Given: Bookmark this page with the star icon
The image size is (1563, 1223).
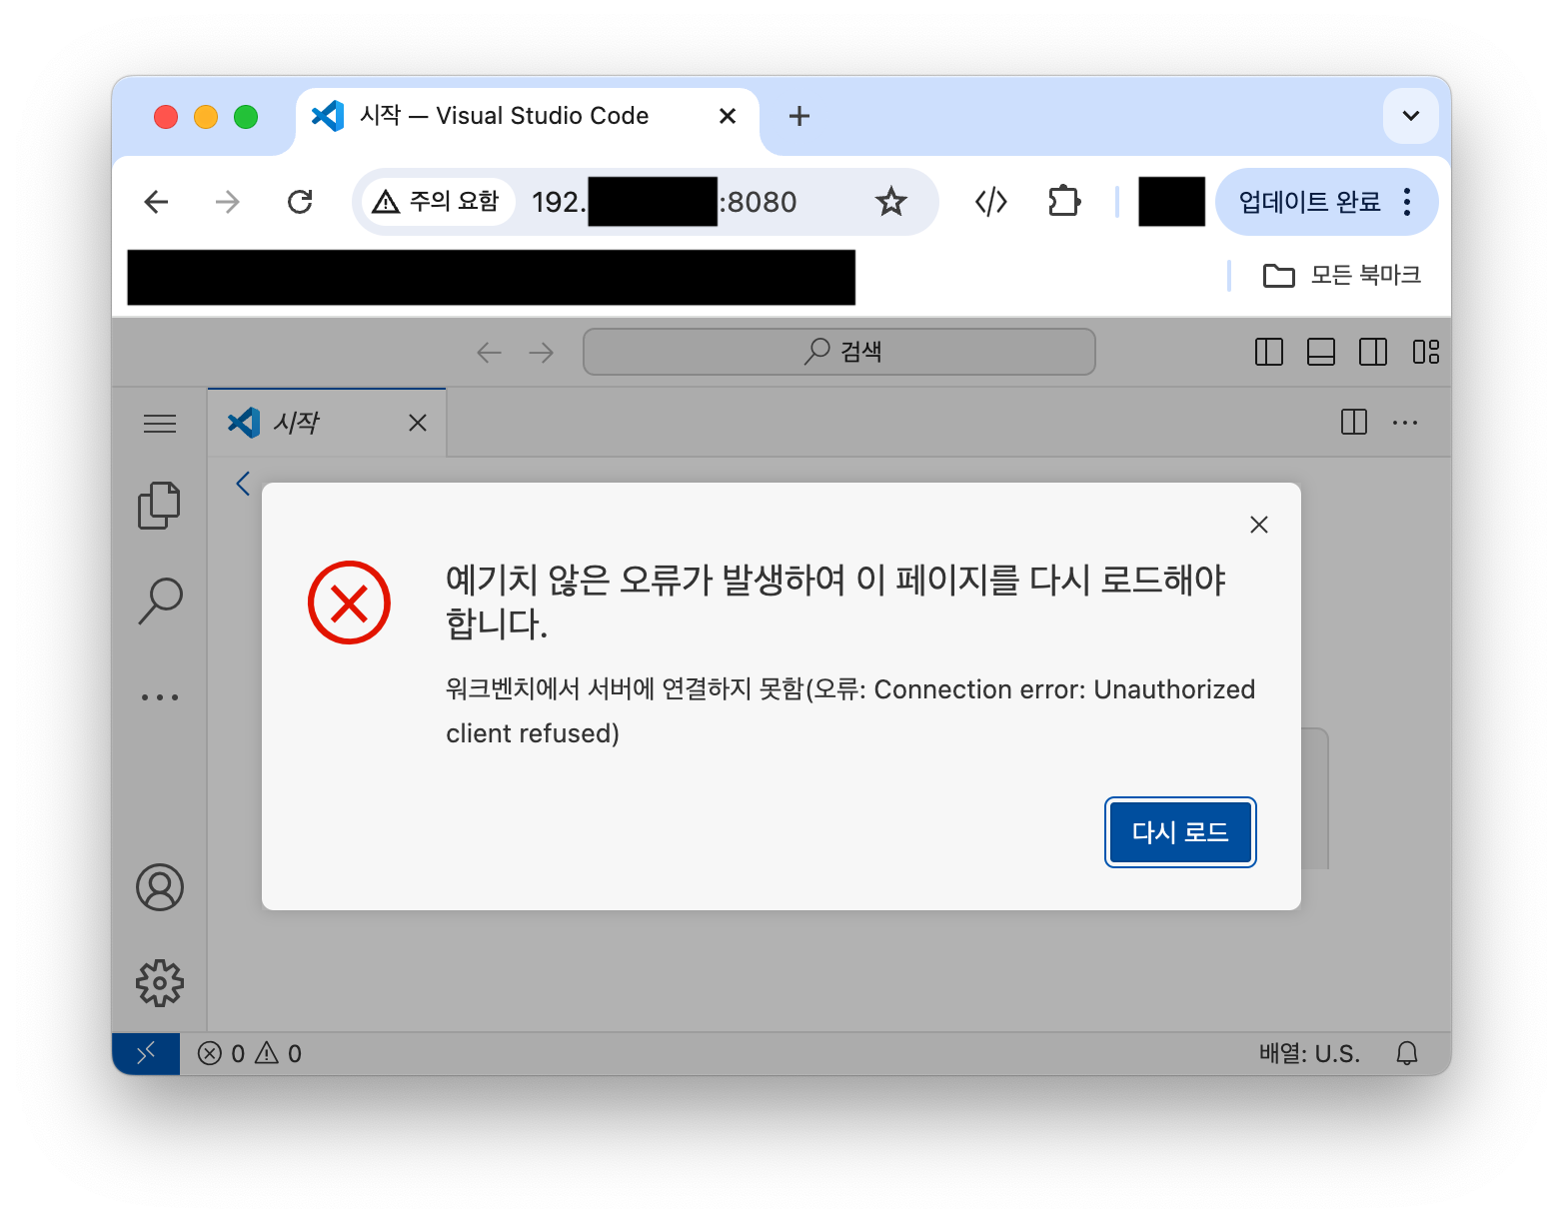Looking at the screenshot, I should coord(890,202).
